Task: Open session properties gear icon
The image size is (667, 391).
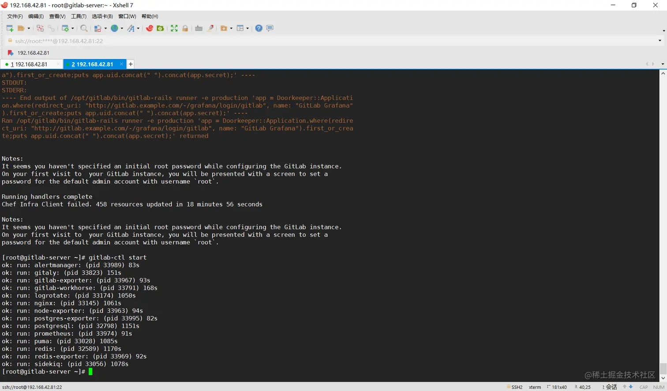Action: 65,28
